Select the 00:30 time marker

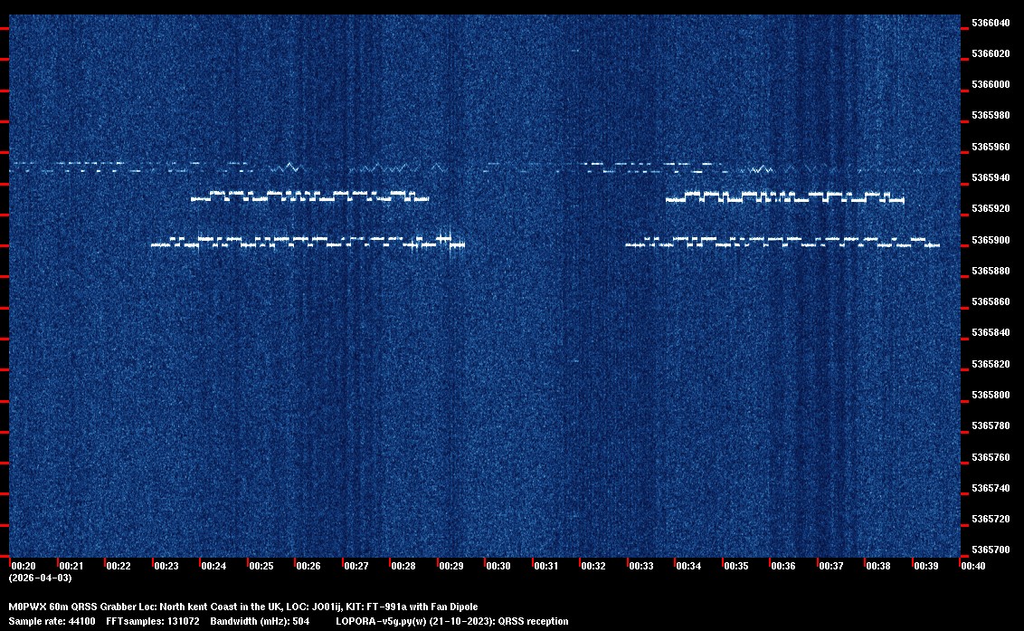coord(498,566)
